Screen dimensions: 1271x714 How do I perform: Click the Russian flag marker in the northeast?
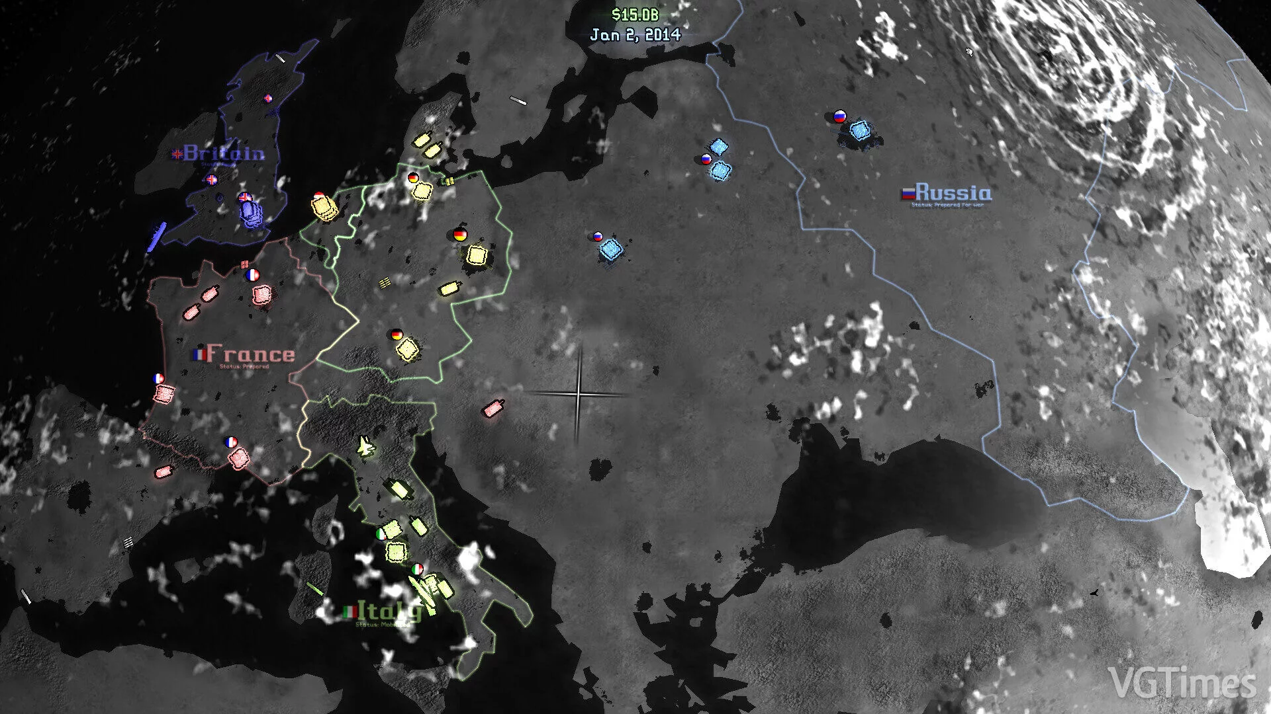click(840, 117)
